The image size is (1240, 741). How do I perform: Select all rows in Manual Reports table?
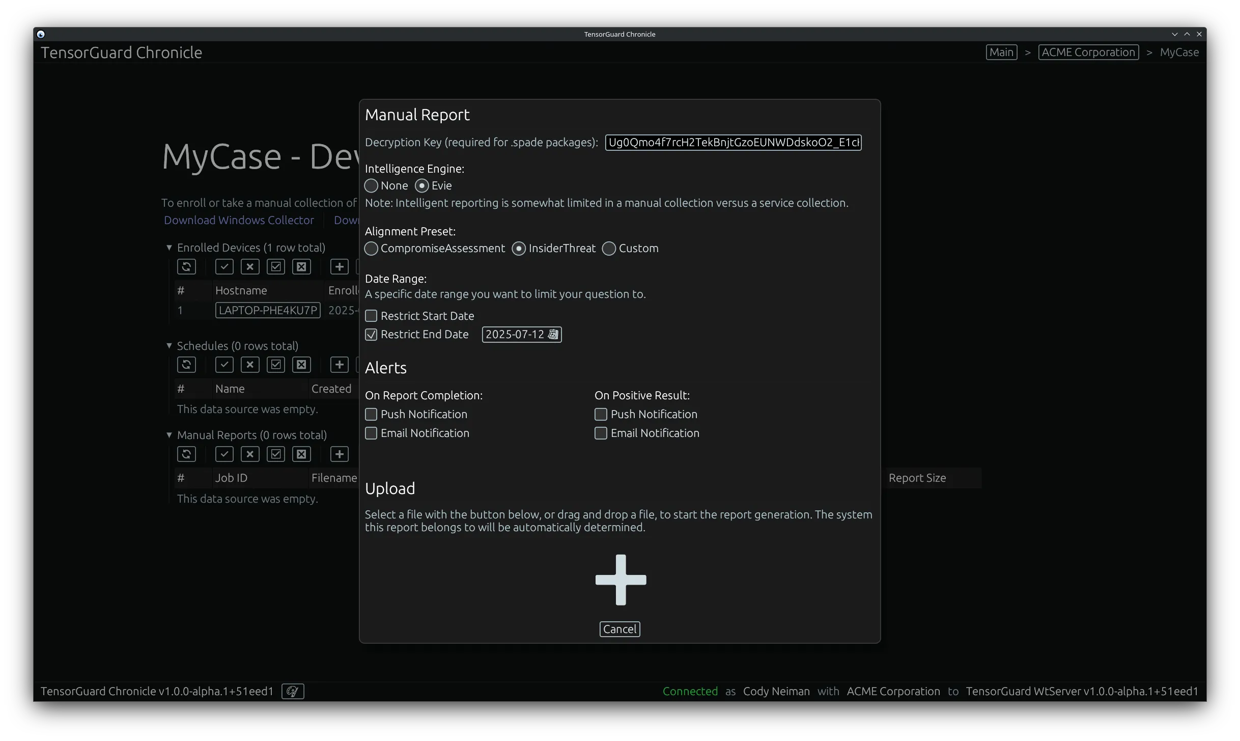tap(276, 454)
